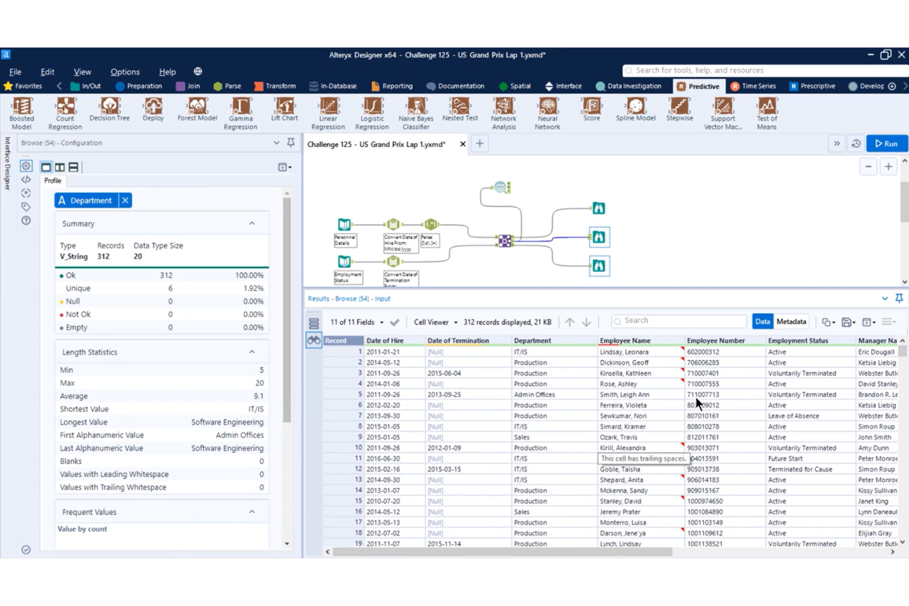Add a new workflow tab
This screenshot has width=909, height=606.
tap(480, 144)
